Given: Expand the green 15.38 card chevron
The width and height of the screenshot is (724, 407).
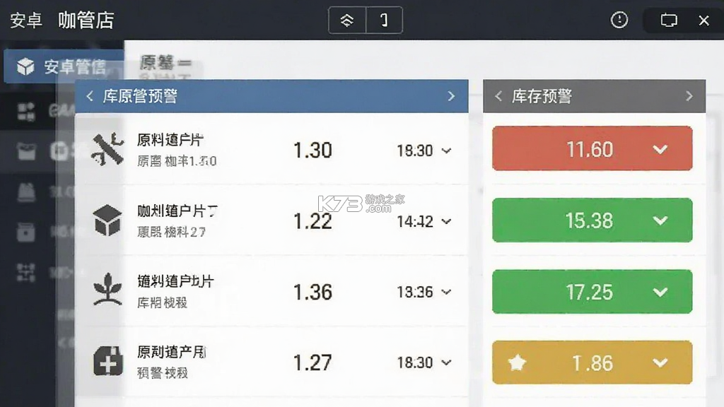Looking at the screenshot, I should pos(660,220).
